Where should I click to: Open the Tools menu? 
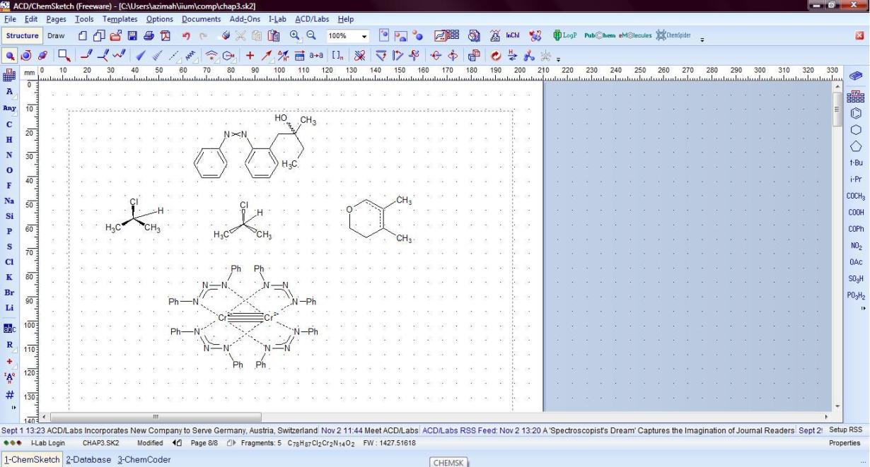84,19
